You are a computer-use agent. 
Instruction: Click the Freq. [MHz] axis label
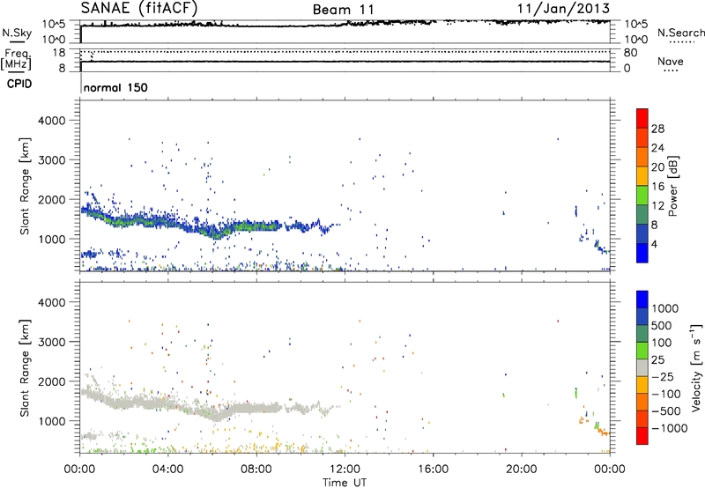tap(16, 60)
